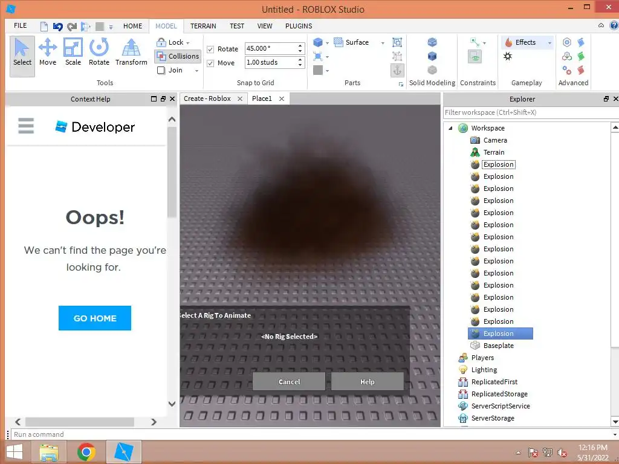Open File Explorer from the taskbar

point(50,452)
